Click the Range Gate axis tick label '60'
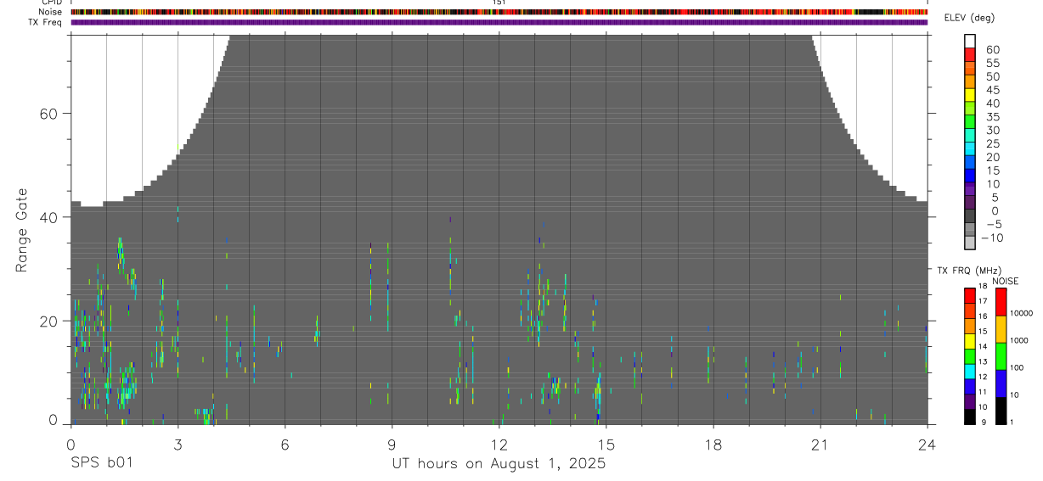The image size is (1043, 481). [x=48, y=114]
